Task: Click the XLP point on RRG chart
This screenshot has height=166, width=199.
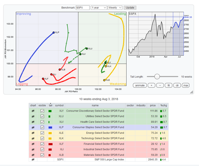Action: point(53,33)
